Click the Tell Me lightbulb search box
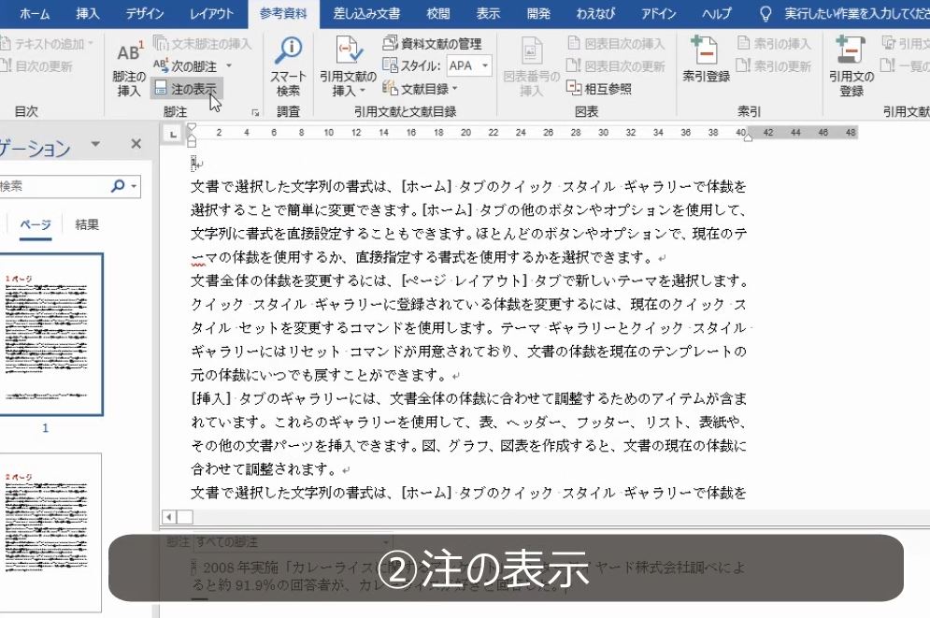 tap(844, 13)
